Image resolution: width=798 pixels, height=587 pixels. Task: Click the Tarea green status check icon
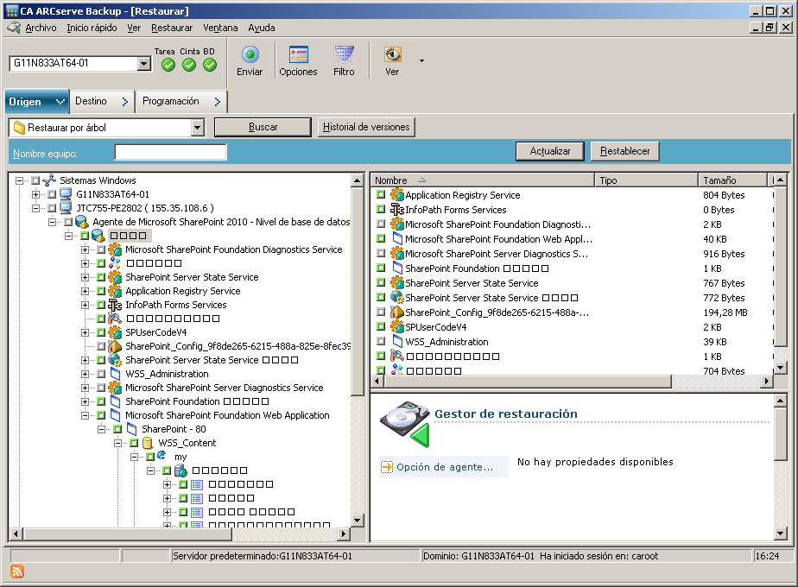168,65
